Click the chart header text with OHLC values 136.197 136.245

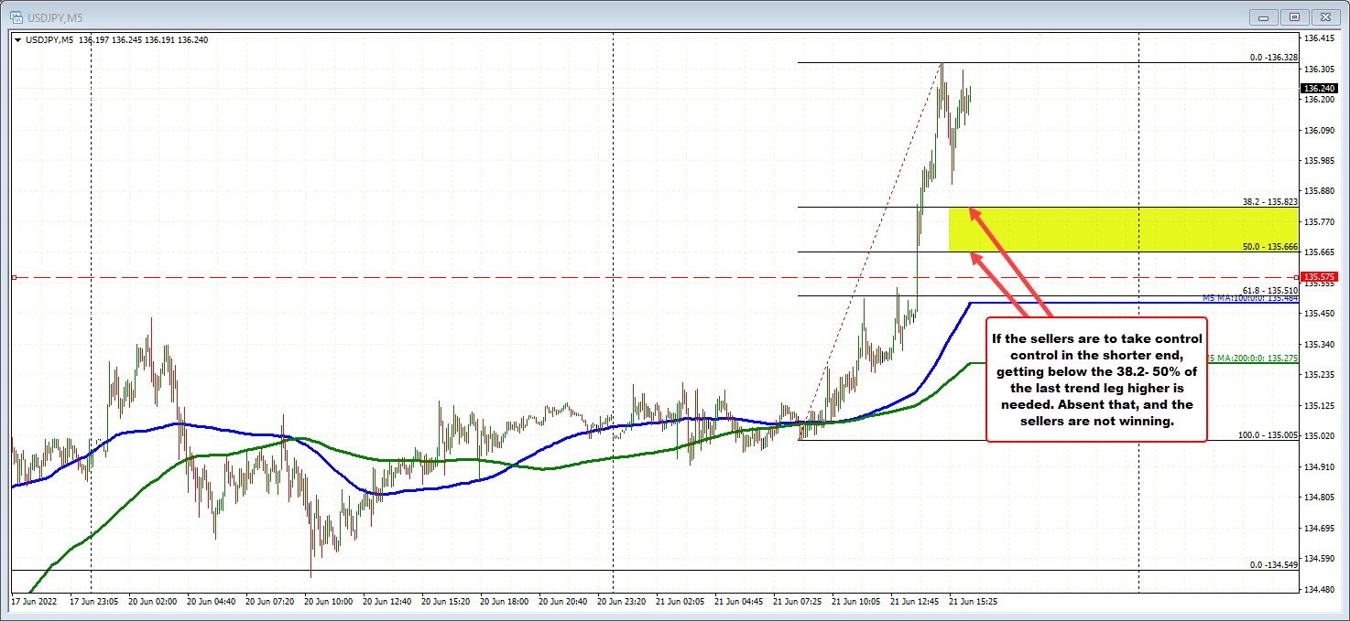(116, 39)
